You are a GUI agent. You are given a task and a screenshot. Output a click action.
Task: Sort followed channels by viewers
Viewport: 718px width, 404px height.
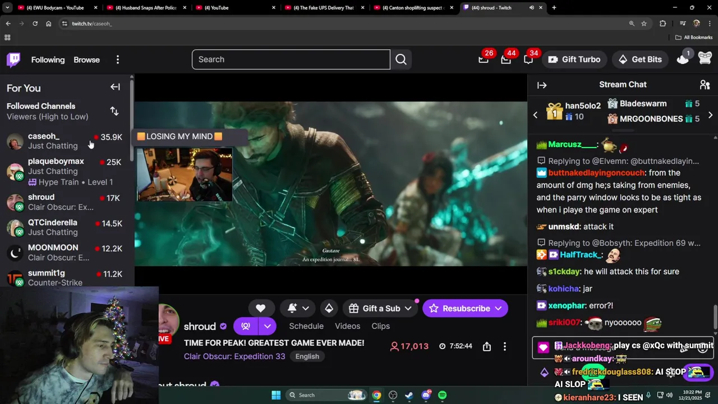(x=114, y=111)
